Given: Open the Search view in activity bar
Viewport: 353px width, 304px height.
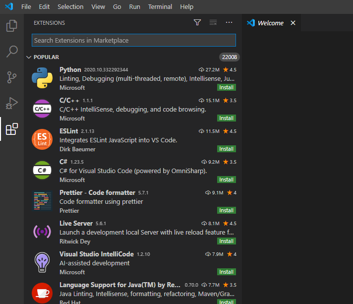Looking at the screenshot, I should (12, 51).
